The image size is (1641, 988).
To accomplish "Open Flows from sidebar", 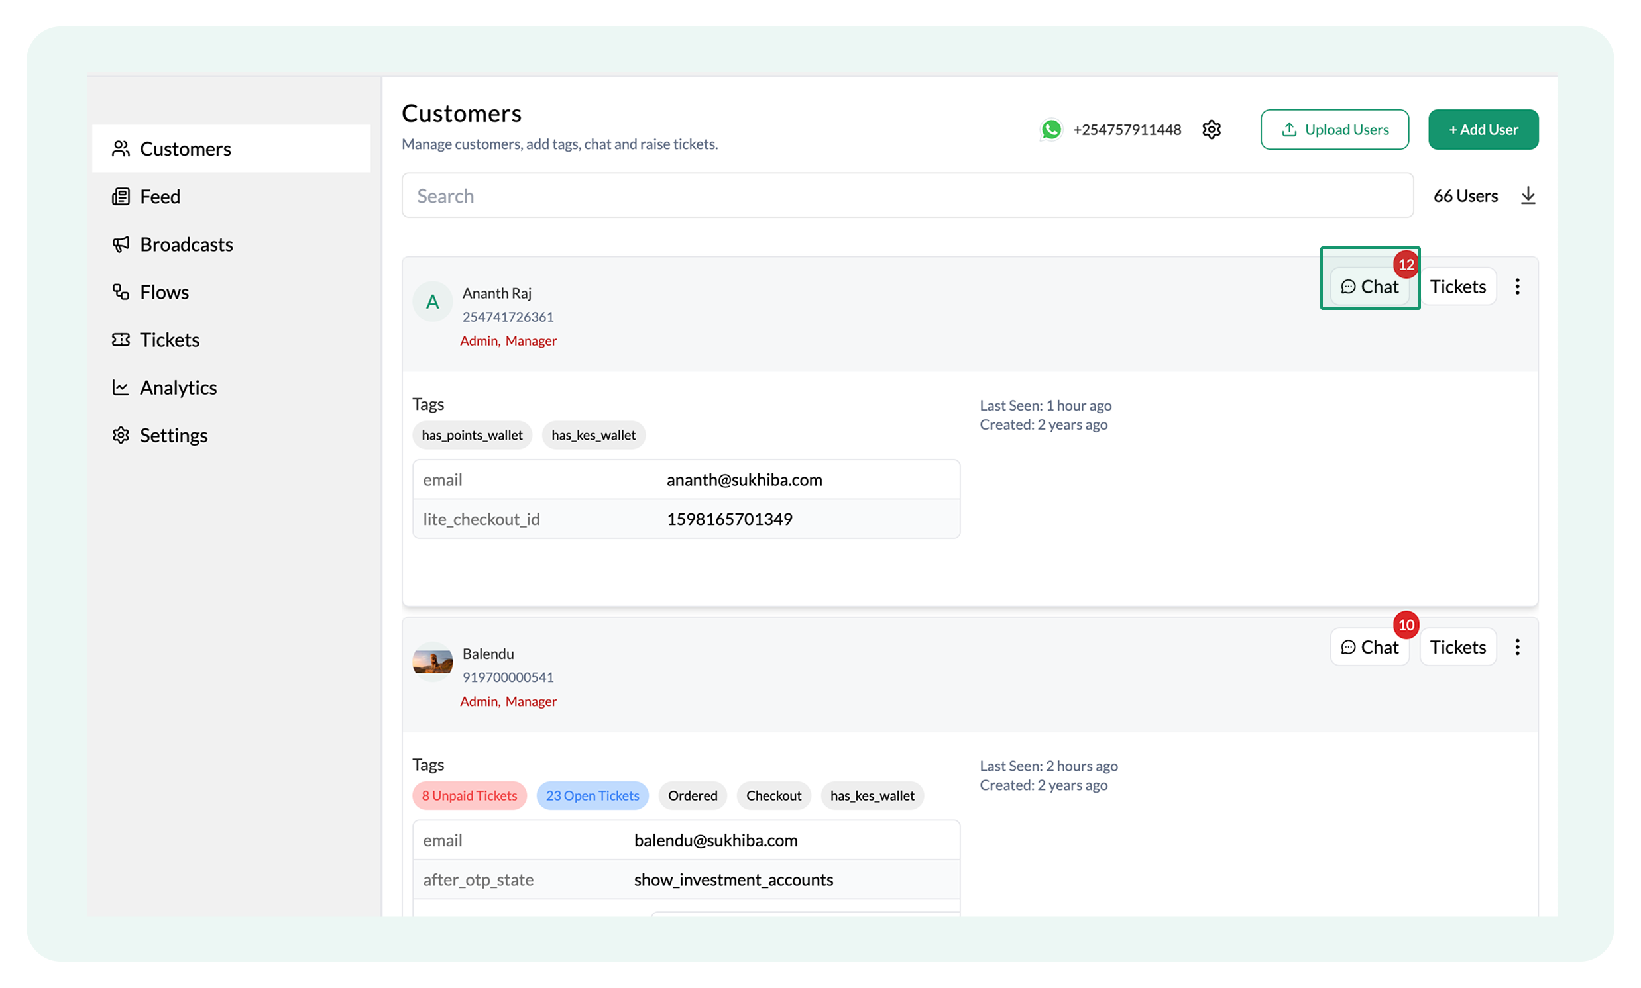I will (x=164, y=292).
